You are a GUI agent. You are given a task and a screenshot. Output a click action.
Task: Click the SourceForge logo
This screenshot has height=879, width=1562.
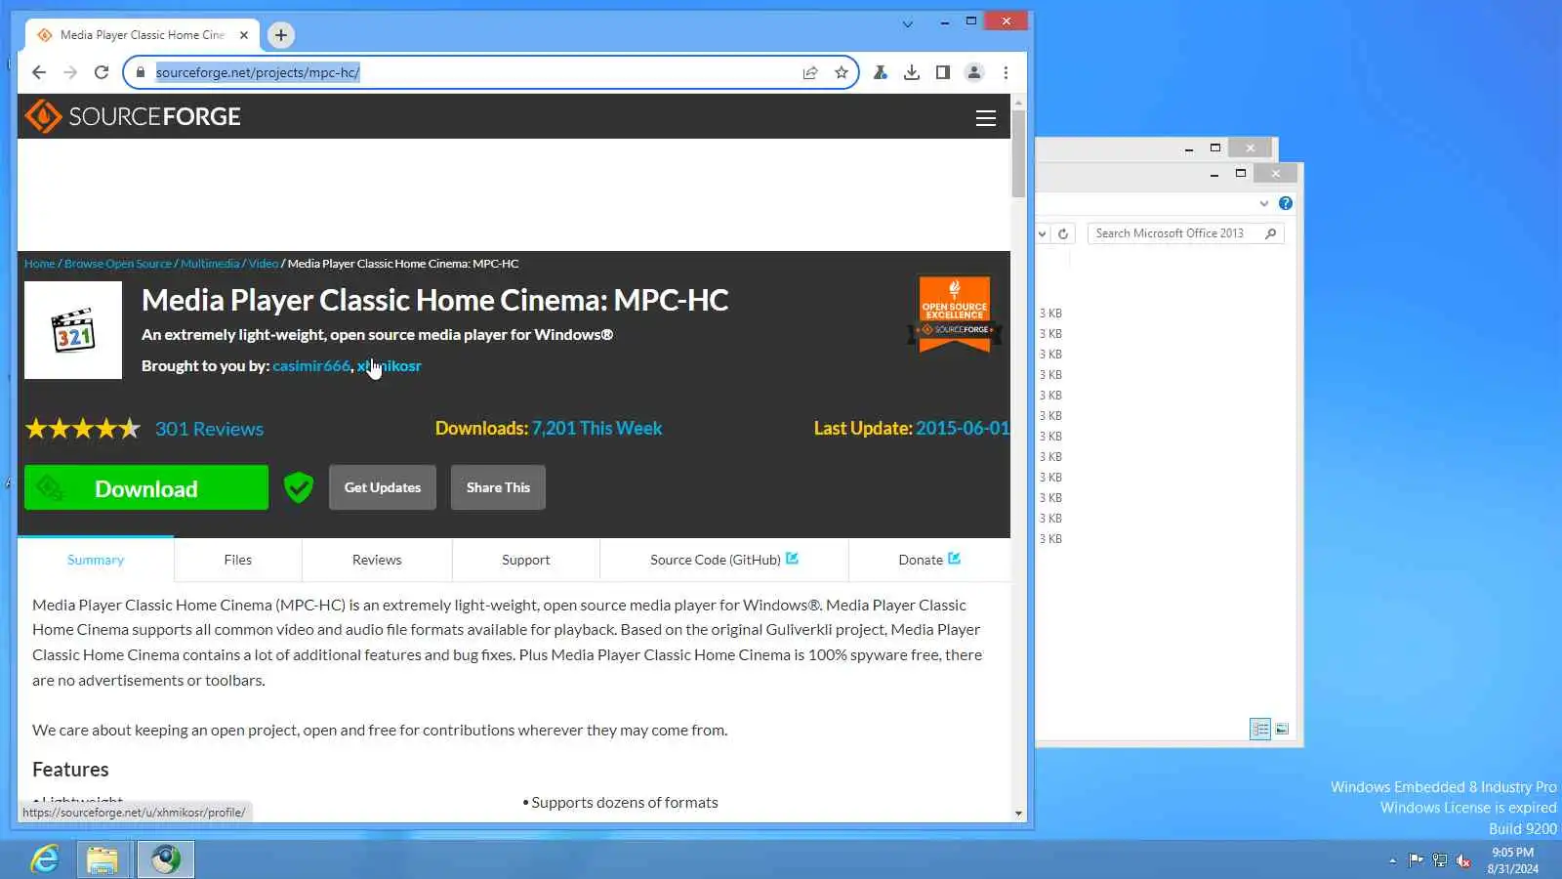[133, 116]
